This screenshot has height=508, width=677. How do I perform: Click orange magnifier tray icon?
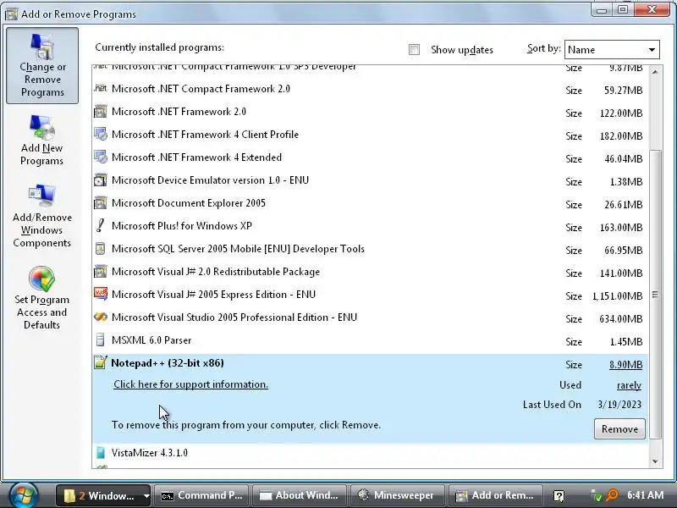click(x=612, y=495)
